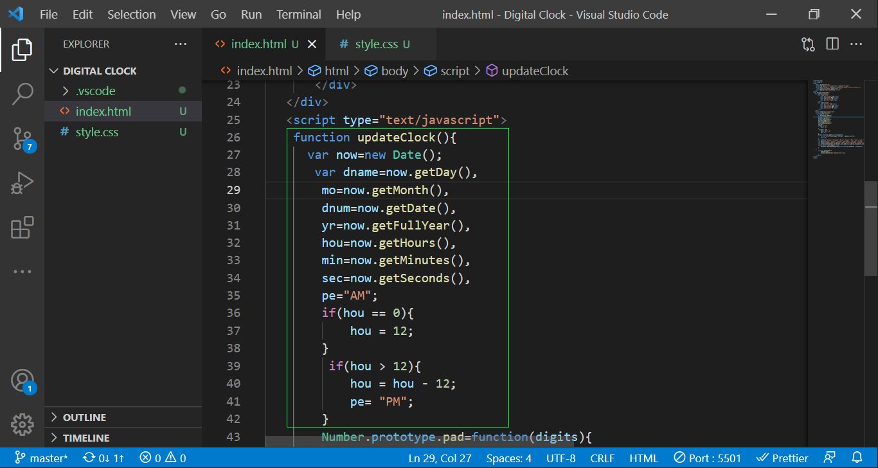Open the Extensions view
The height and width of the screenshot is (468, 878).
click(x=22, y=228)
